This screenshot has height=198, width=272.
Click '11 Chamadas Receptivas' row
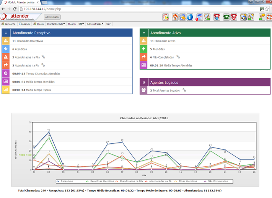tap(67, 41)
